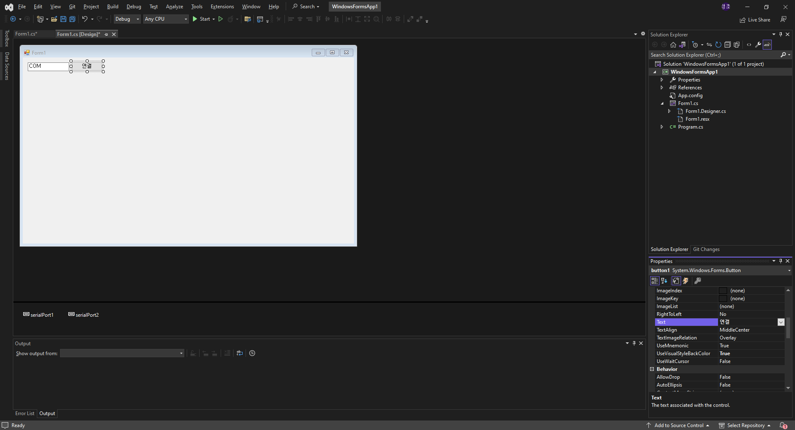Sync with Active Document in Solution Explorer

pyautogui.click(x=709, y=45)
